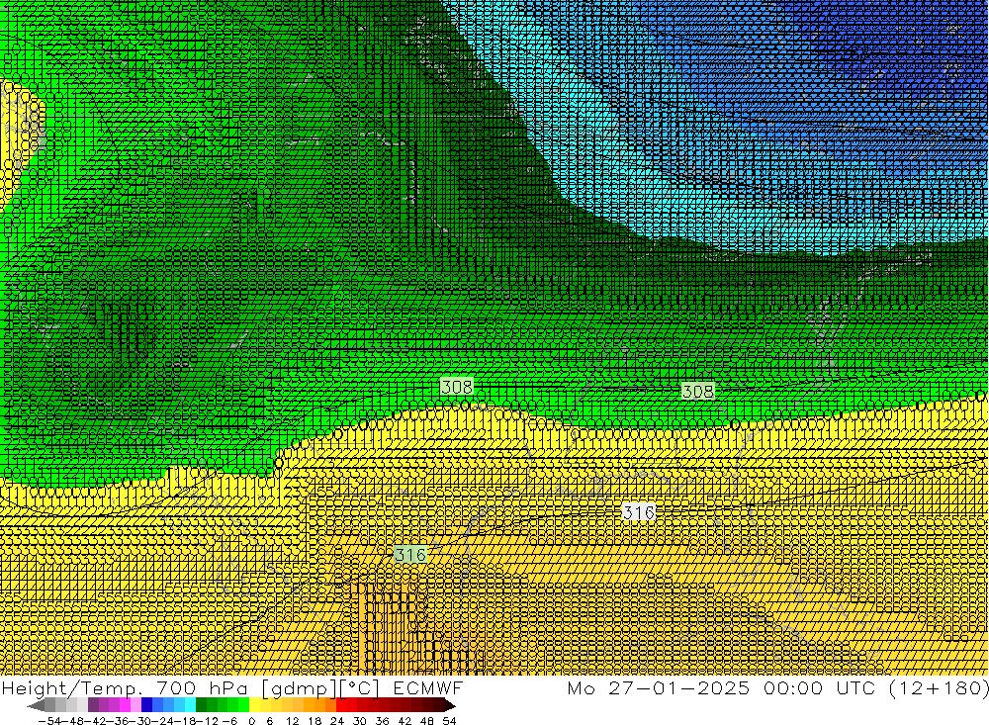989x725 pixels.
Task: Click the 'ECMWF' model name
Action: pos(428,687)
